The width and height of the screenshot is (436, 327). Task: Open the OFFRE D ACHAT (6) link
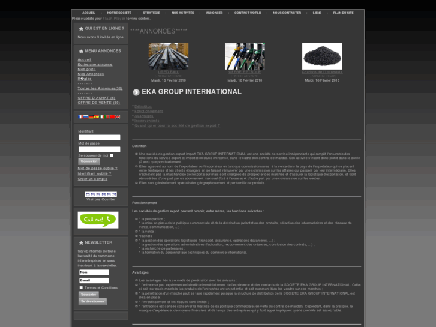tap(96, 98)
